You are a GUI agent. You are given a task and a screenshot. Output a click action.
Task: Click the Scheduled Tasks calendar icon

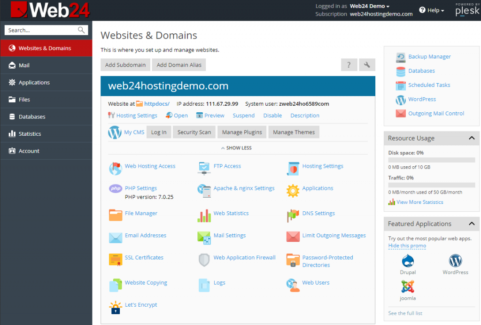pyautogui.click(x=400, y=85)
